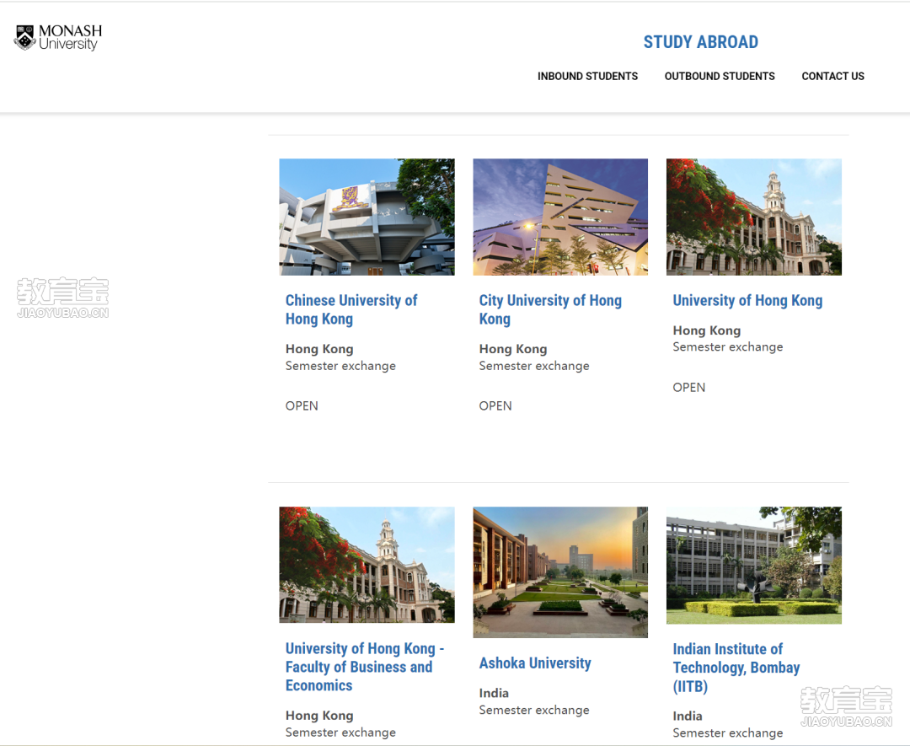
Task: Click 'India' under Indian Institute of Technology, Bombay
Action: (688, 716)
